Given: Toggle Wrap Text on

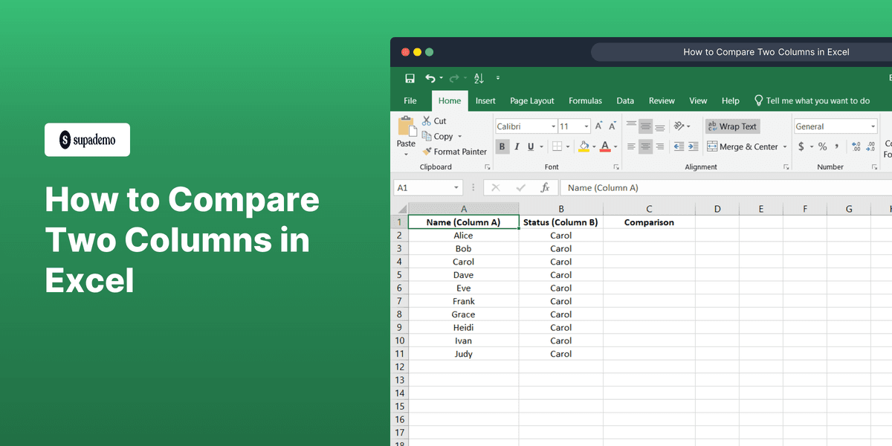Looking at the screenshot, I should point(732,126).
